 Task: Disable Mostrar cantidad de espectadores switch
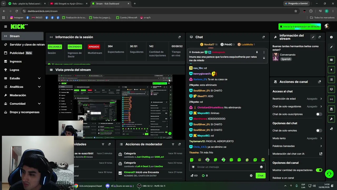tap(319, 170)
